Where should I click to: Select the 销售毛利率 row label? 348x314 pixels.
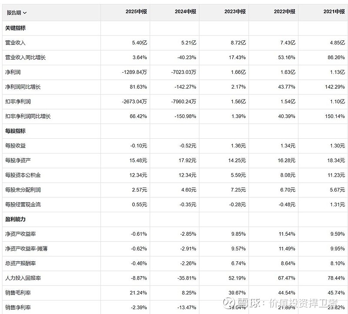pos(18,293)
